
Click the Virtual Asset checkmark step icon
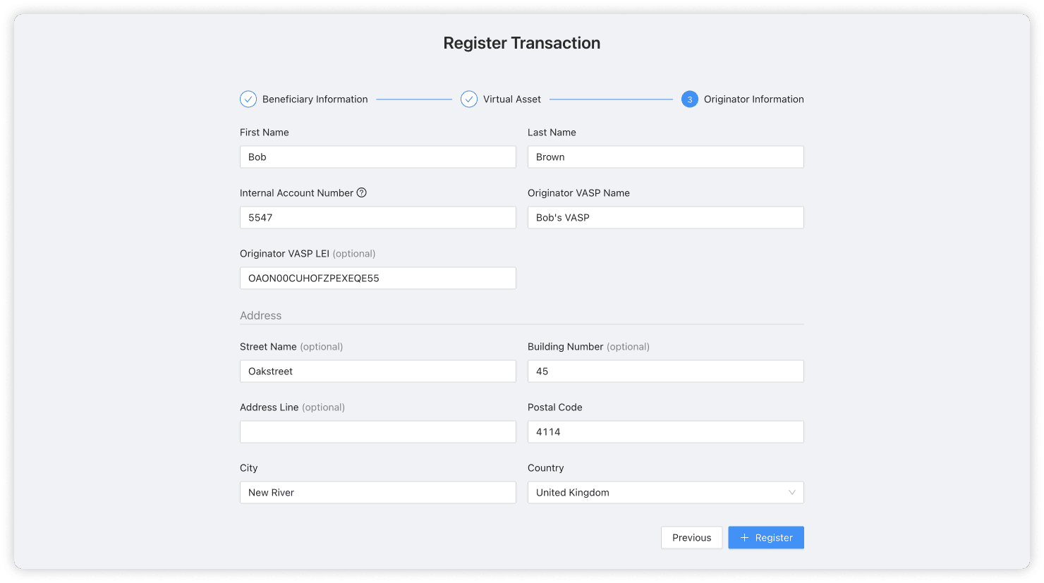click(469, 99)
